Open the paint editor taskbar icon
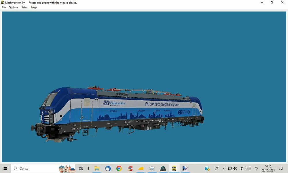This screenshot has width=288, height=173. (185, 168)
